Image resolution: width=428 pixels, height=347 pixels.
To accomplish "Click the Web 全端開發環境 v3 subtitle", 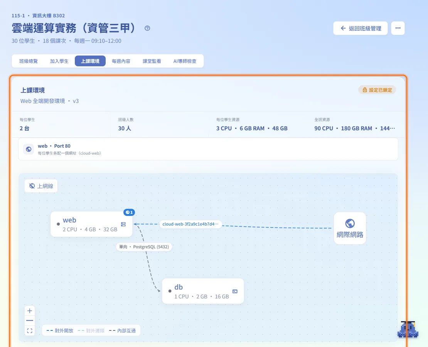I will coord(49,101).
